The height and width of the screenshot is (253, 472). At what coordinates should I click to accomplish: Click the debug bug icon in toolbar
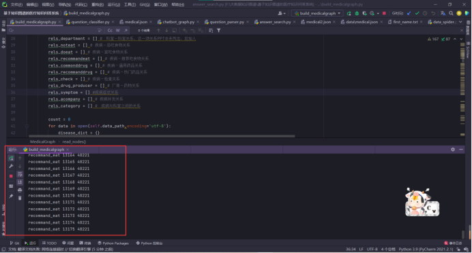click(x=357, y=13)
